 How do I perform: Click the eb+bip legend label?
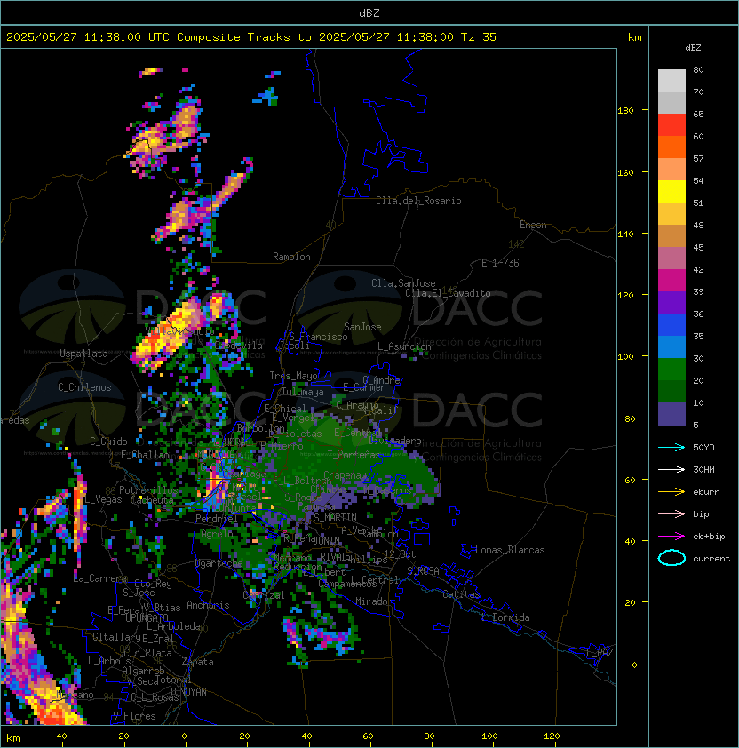709,537
